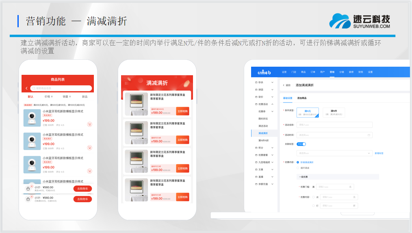Select the 循环满减 radio option
Image resolution: width=412 pixels, height=233 pixels.
point(298,168)
